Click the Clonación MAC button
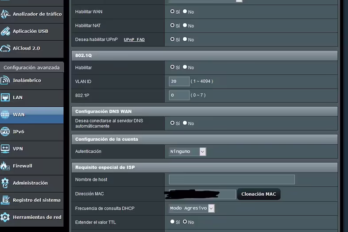This screenshot has width=348, height=232. (x=259, y=194)
